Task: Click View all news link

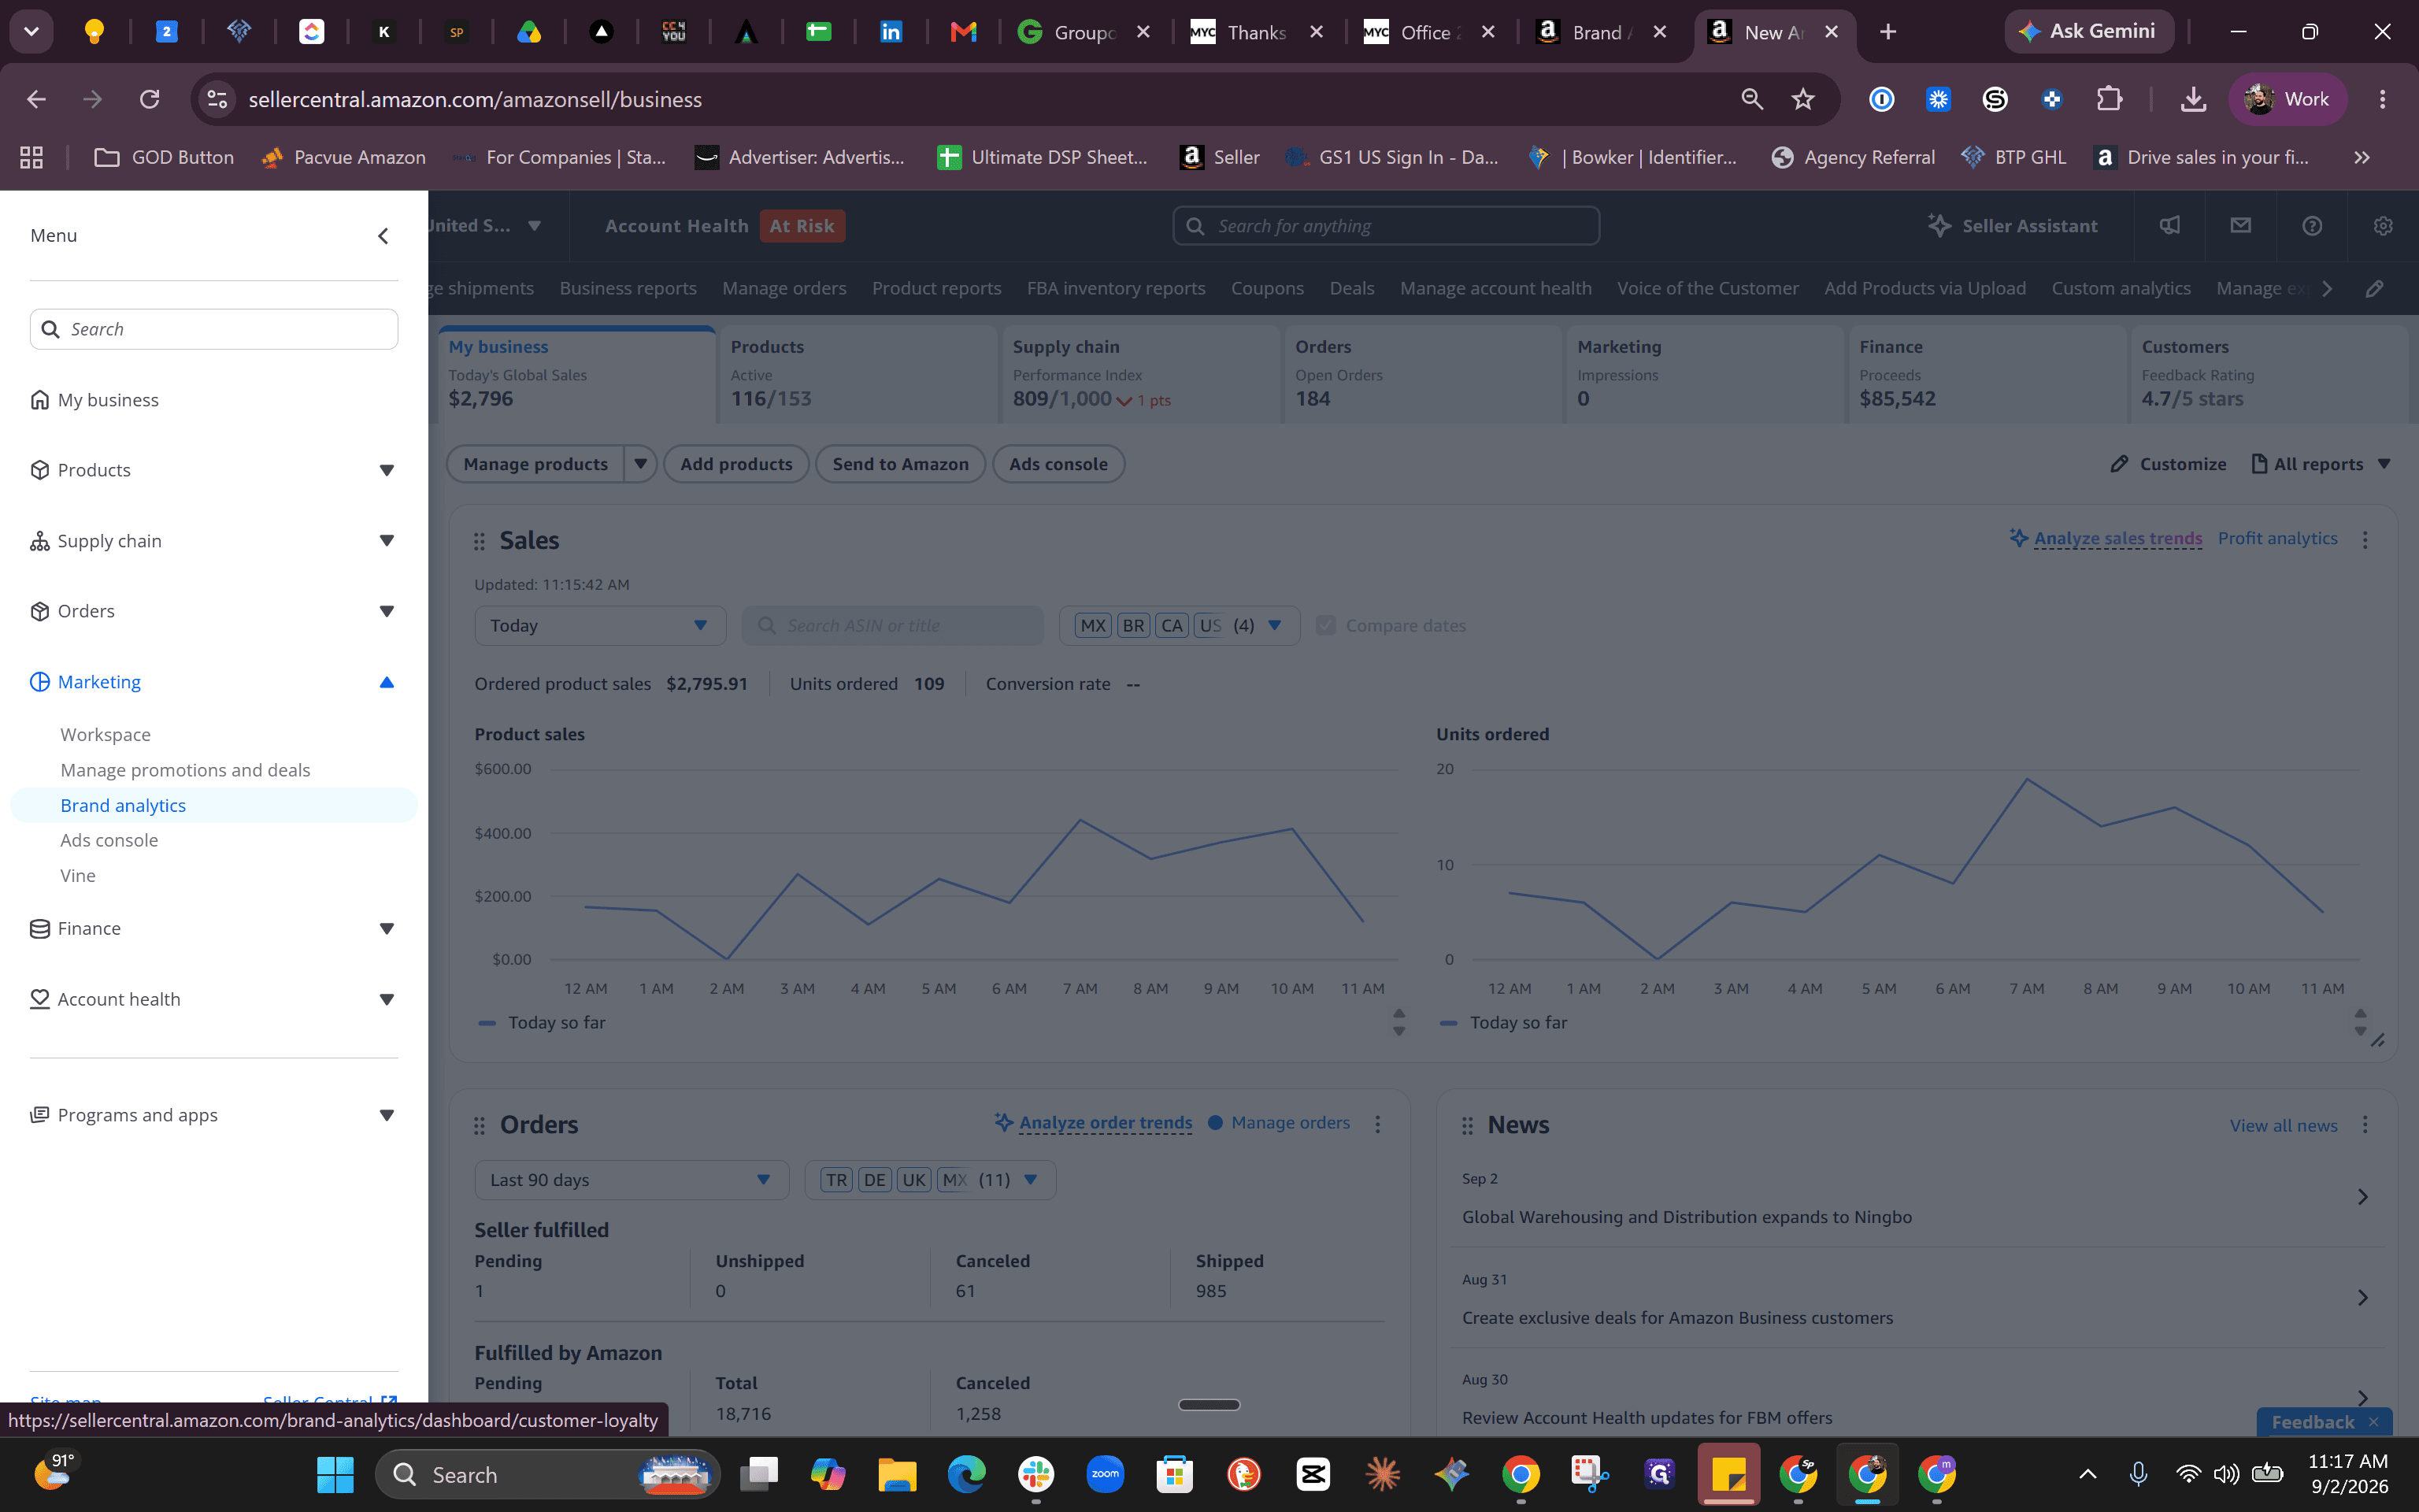Action: tap(2283, 1126)
